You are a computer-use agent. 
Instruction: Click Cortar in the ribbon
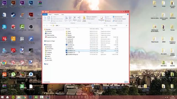[x=53, y=17]
